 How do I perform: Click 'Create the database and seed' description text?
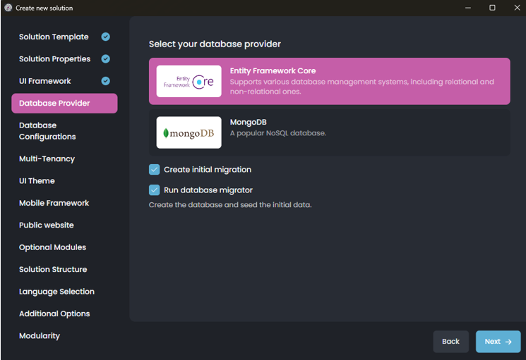coord(230,205)
